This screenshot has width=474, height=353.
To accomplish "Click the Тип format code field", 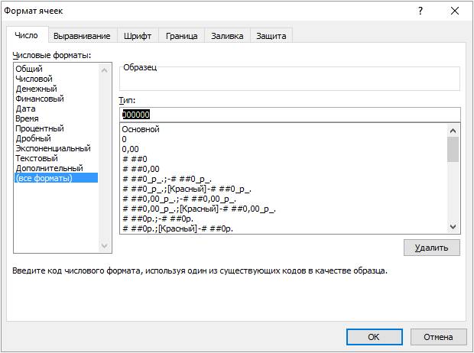I will coord(291,114).
